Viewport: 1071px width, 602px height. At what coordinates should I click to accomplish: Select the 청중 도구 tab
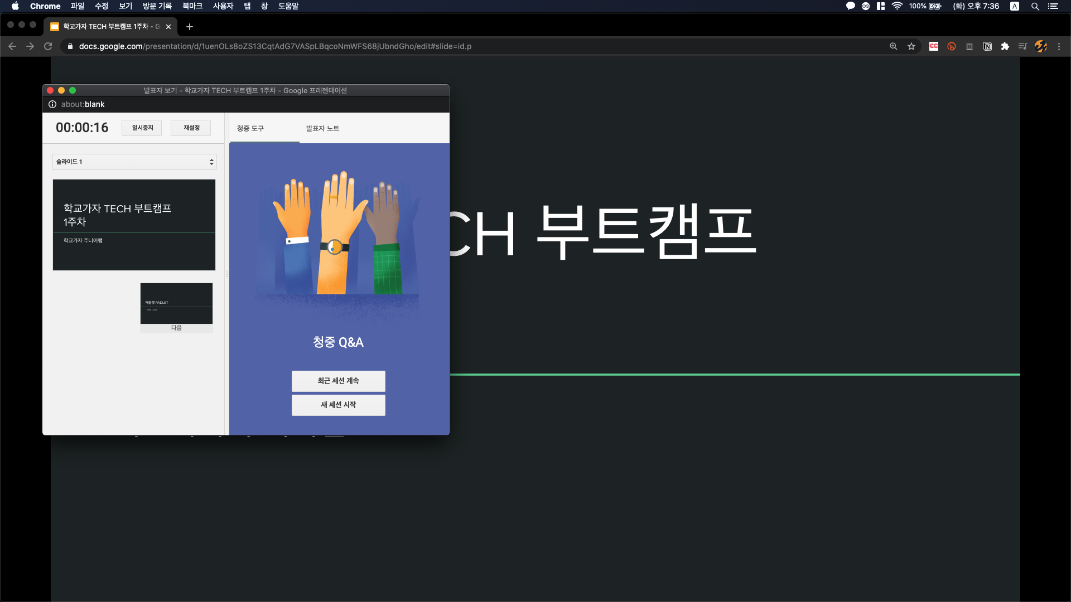pyautogui.click(x=250, y=128)
